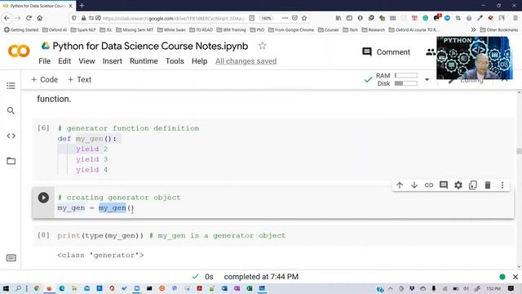Open the Getting Started bookmark
The width and height of the screenshot is (522, 294).
(21, 29)
